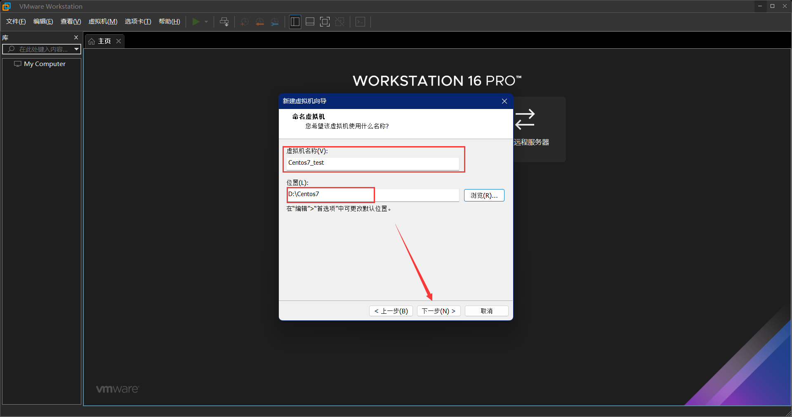
Task: Open the power options dropdown arrow
Action: (x=206, y=22)
